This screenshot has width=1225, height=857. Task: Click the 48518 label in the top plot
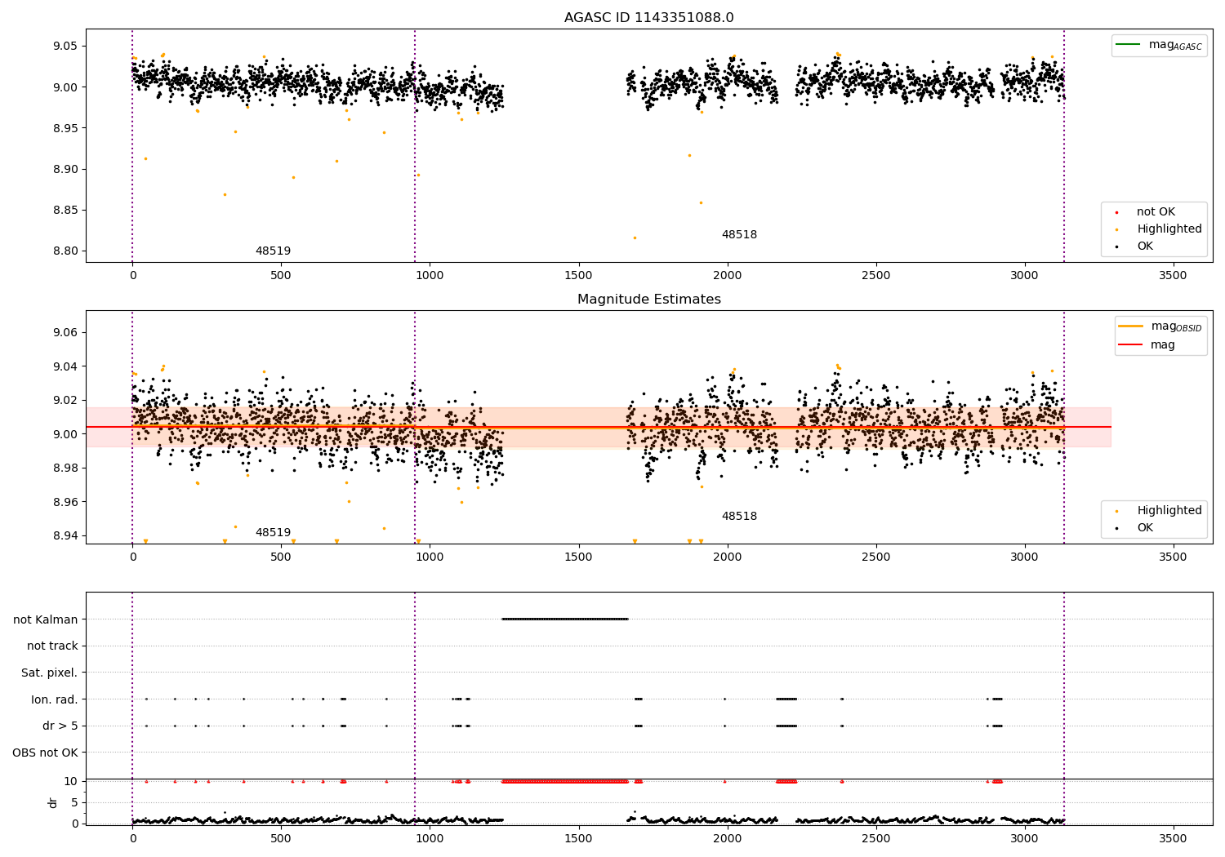click(739, 234)
